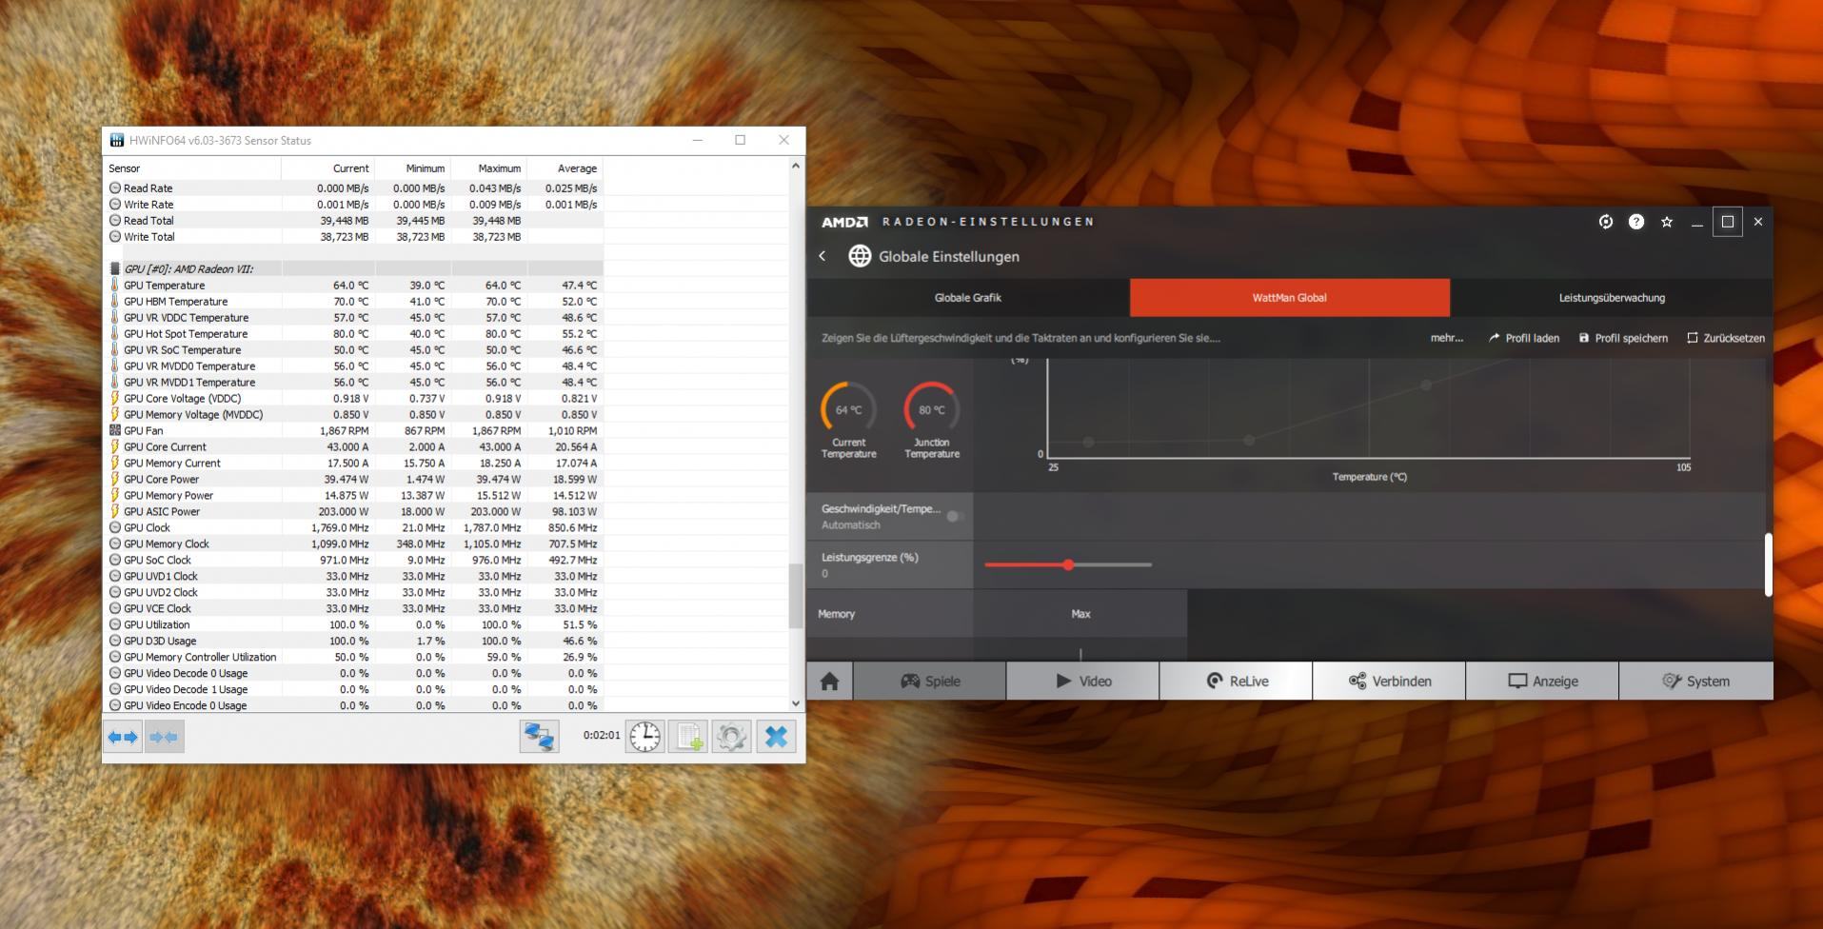Toggle the Geschwindigkeit/Temperatur Automatisch switch
This screenshot has height=929, width=1823.
tap(955, 516)
